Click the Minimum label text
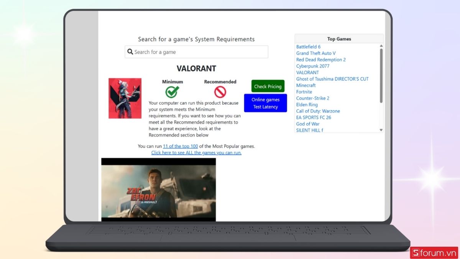The image size is (460, 259). [x=172, y=82]
